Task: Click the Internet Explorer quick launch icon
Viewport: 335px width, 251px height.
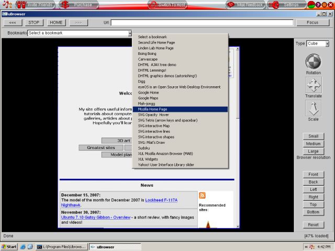Action: click(x=23, y=247)
